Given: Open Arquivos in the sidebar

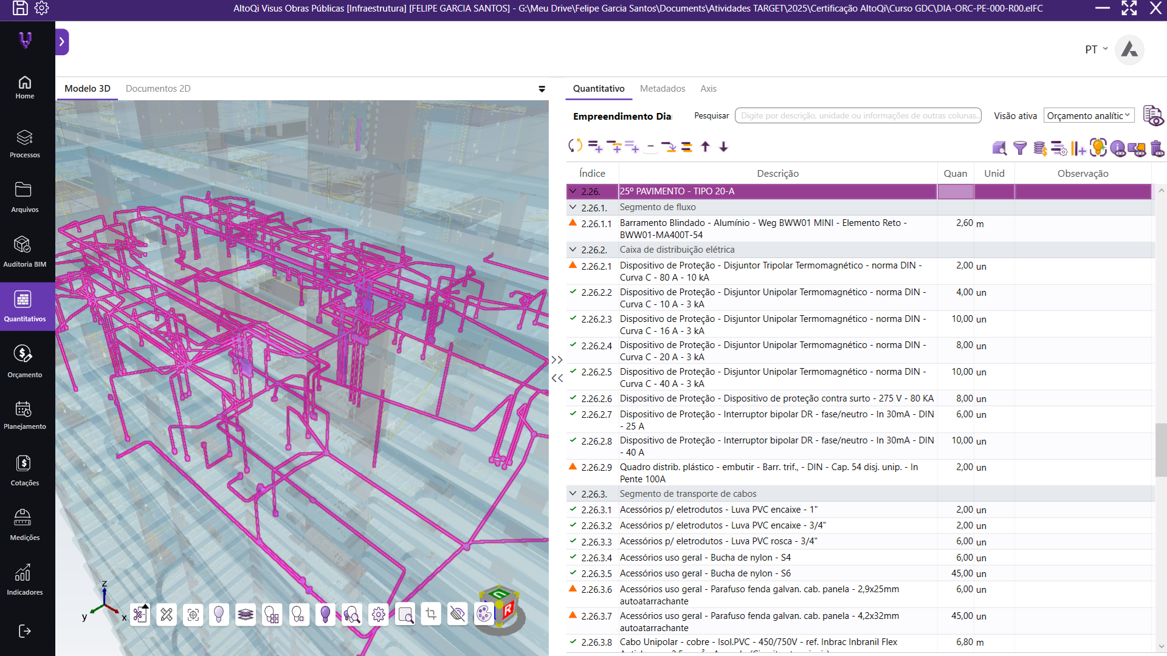Looking at the screenshot, I should coord(24,198).
